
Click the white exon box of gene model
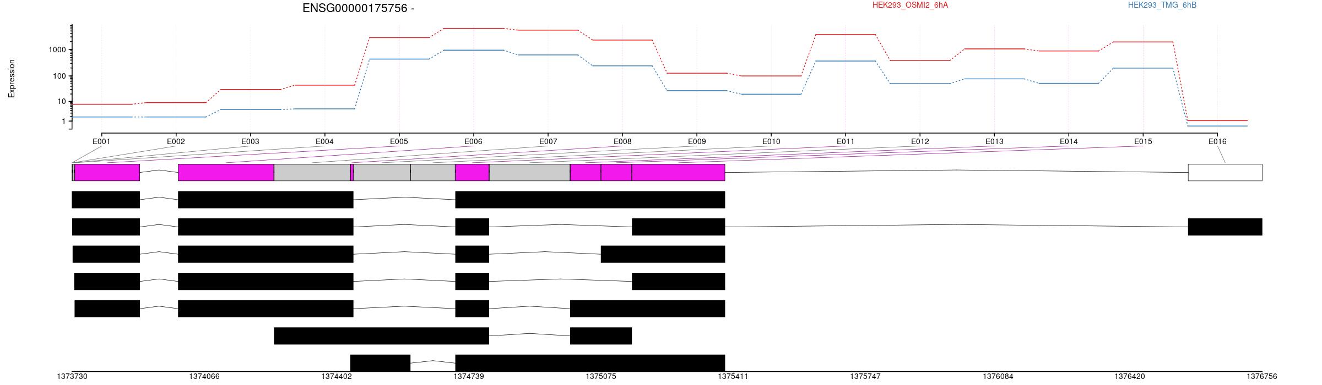[x=1225, y=172]
